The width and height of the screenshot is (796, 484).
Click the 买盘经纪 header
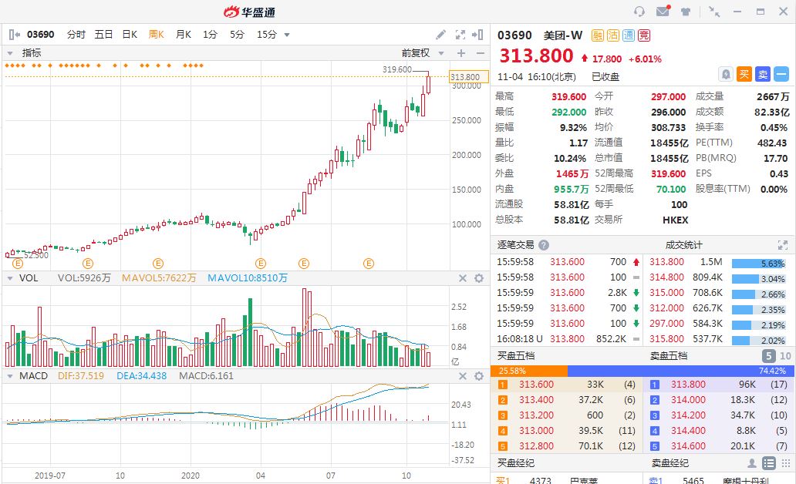pyautogui.click(x=515, y=463)
